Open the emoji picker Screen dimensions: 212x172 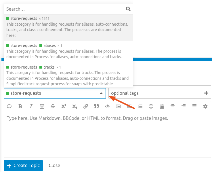point(151,106)
